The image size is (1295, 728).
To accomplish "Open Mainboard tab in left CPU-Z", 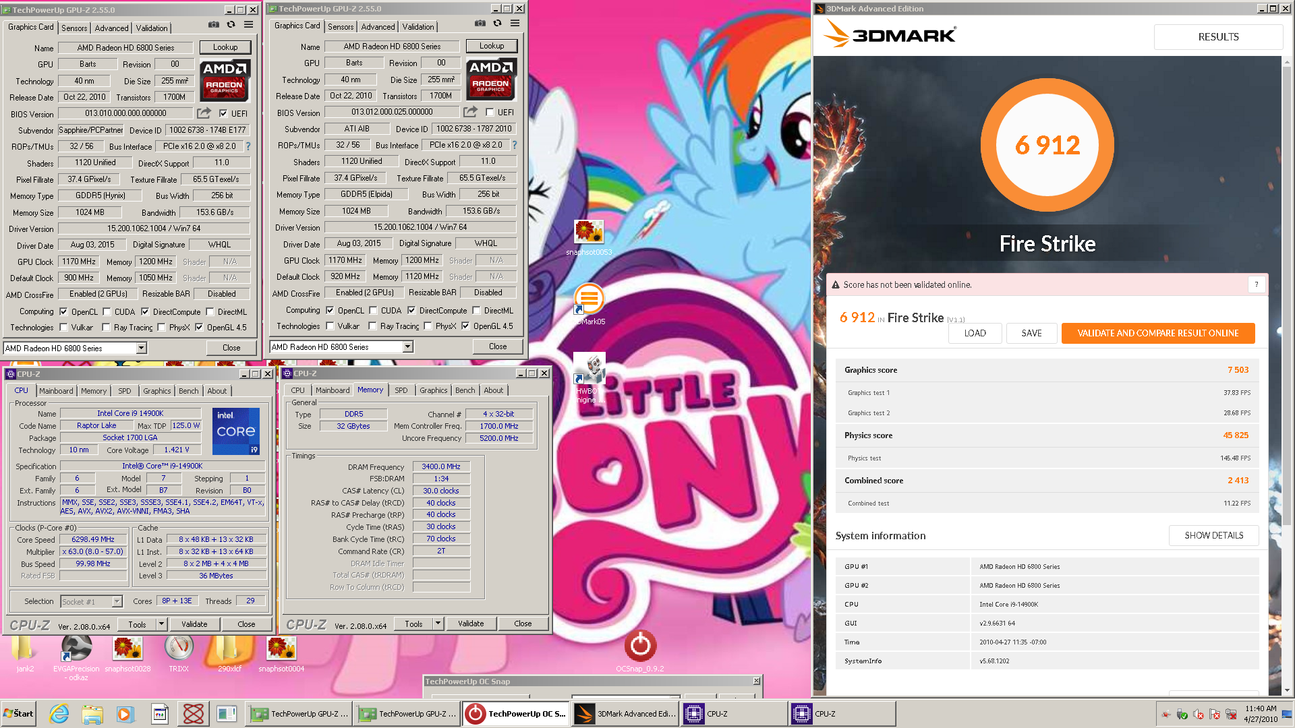I will click(56, 390).
